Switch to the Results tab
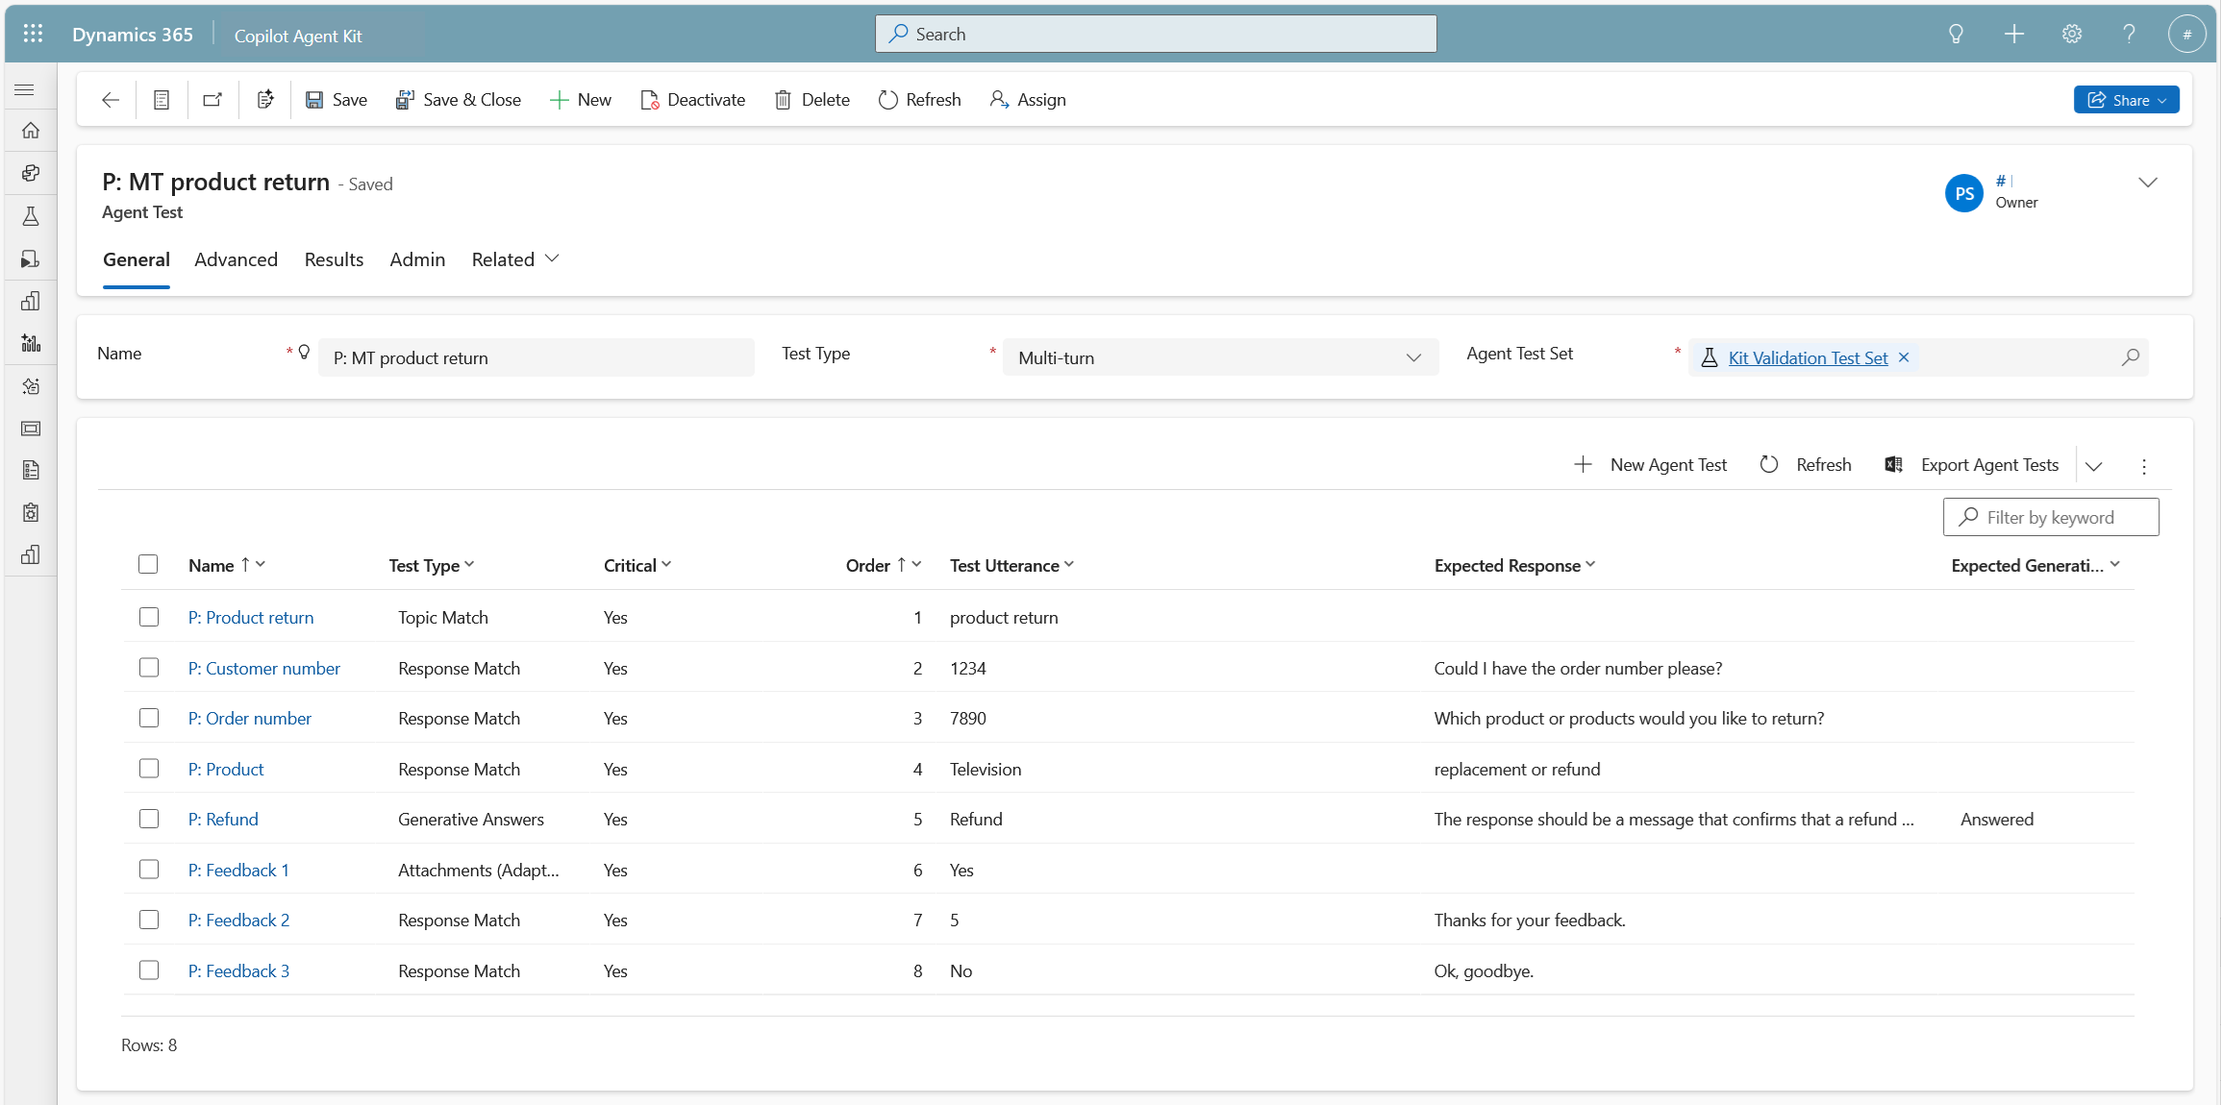 (334, 259)
